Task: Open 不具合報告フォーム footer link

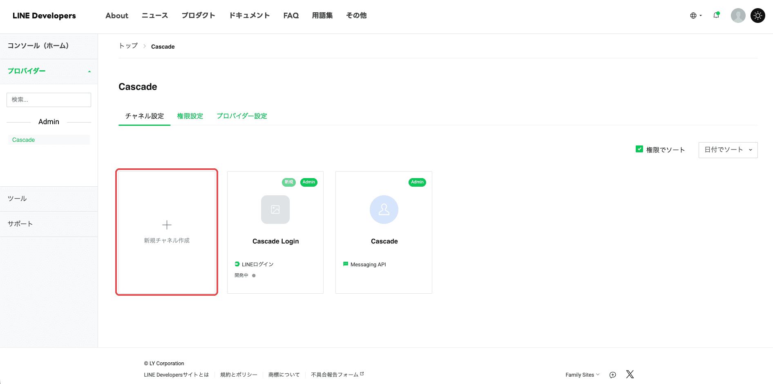Action: (x=337, y=375)
